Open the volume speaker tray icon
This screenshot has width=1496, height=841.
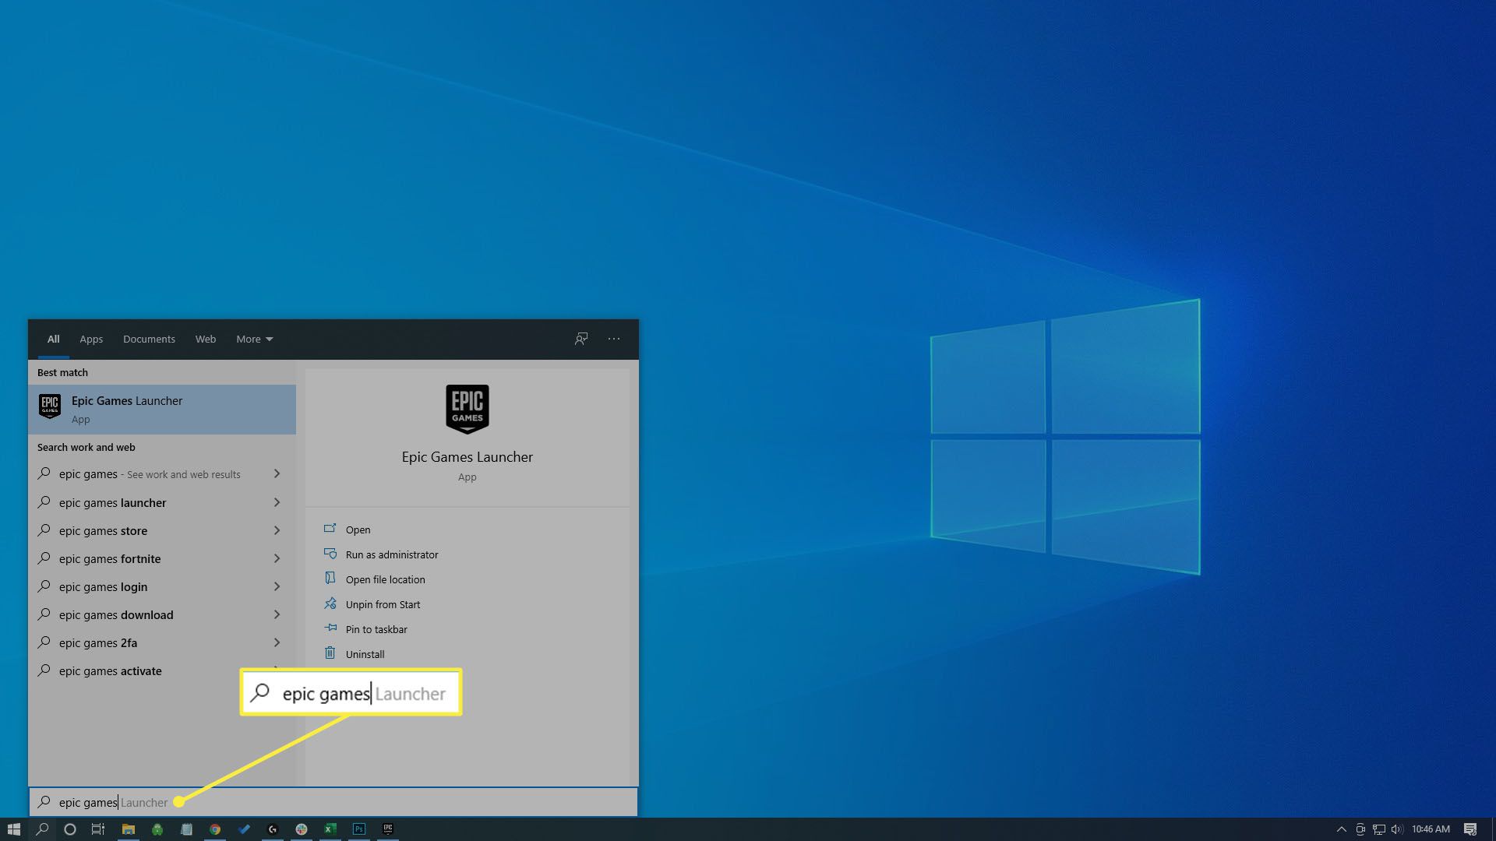tap(1397, 829)
